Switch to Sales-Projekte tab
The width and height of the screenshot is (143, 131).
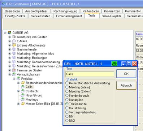click(x=112, y=16)
